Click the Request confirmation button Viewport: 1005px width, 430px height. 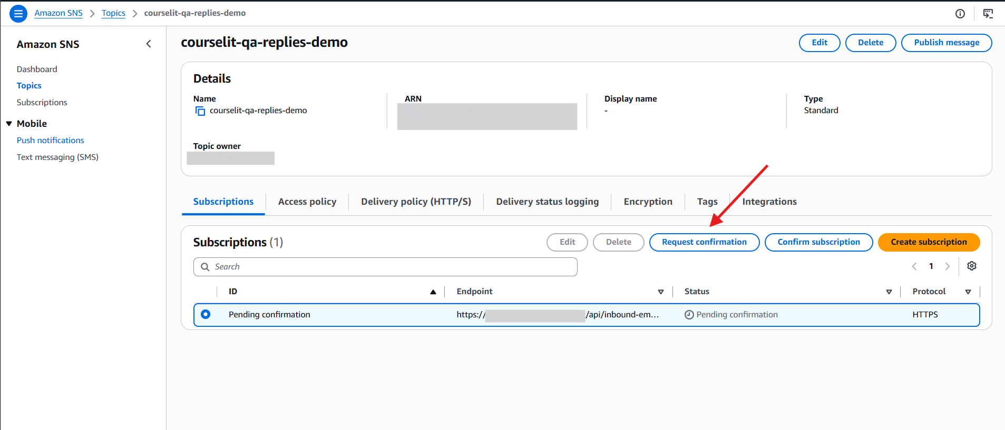coord(704,242)
